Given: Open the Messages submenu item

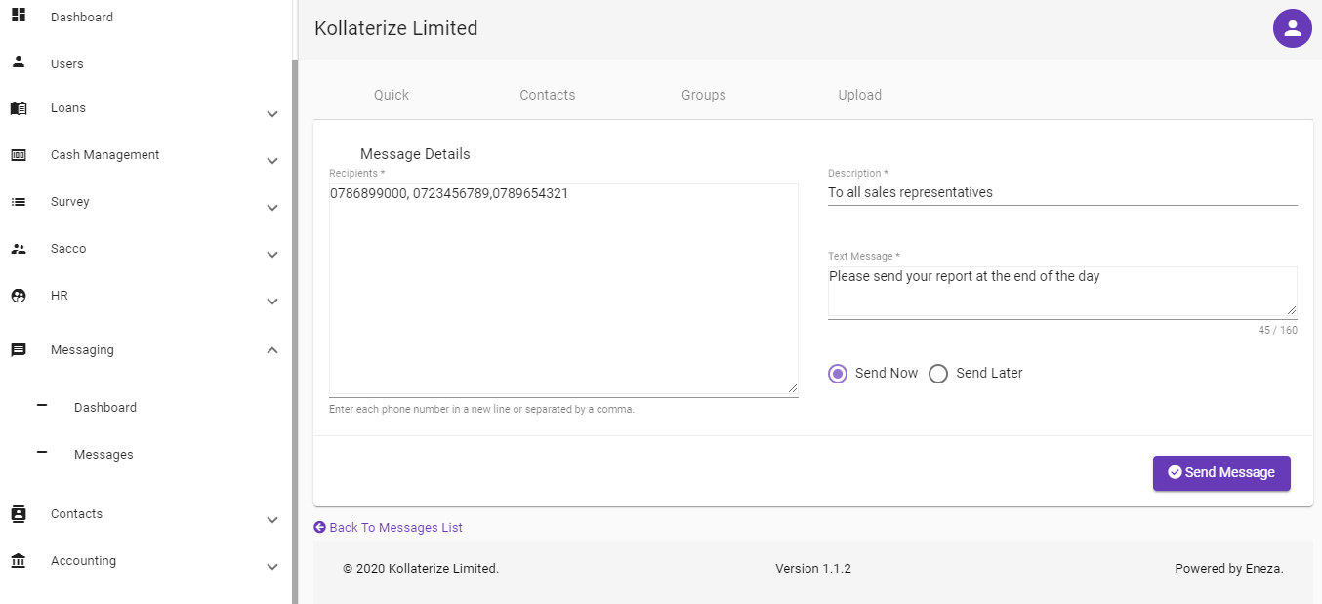Looking at the screenshot, I should pos(103,454).
